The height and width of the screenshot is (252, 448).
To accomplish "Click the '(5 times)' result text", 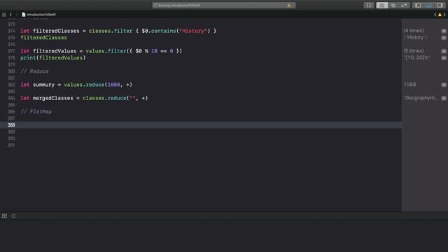I will point(414,50).
